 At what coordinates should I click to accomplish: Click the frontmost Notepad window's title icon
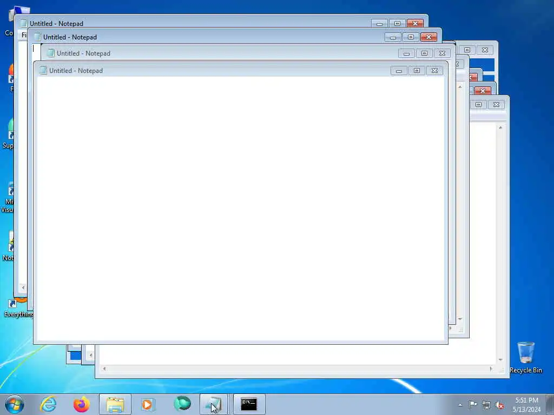43,70
